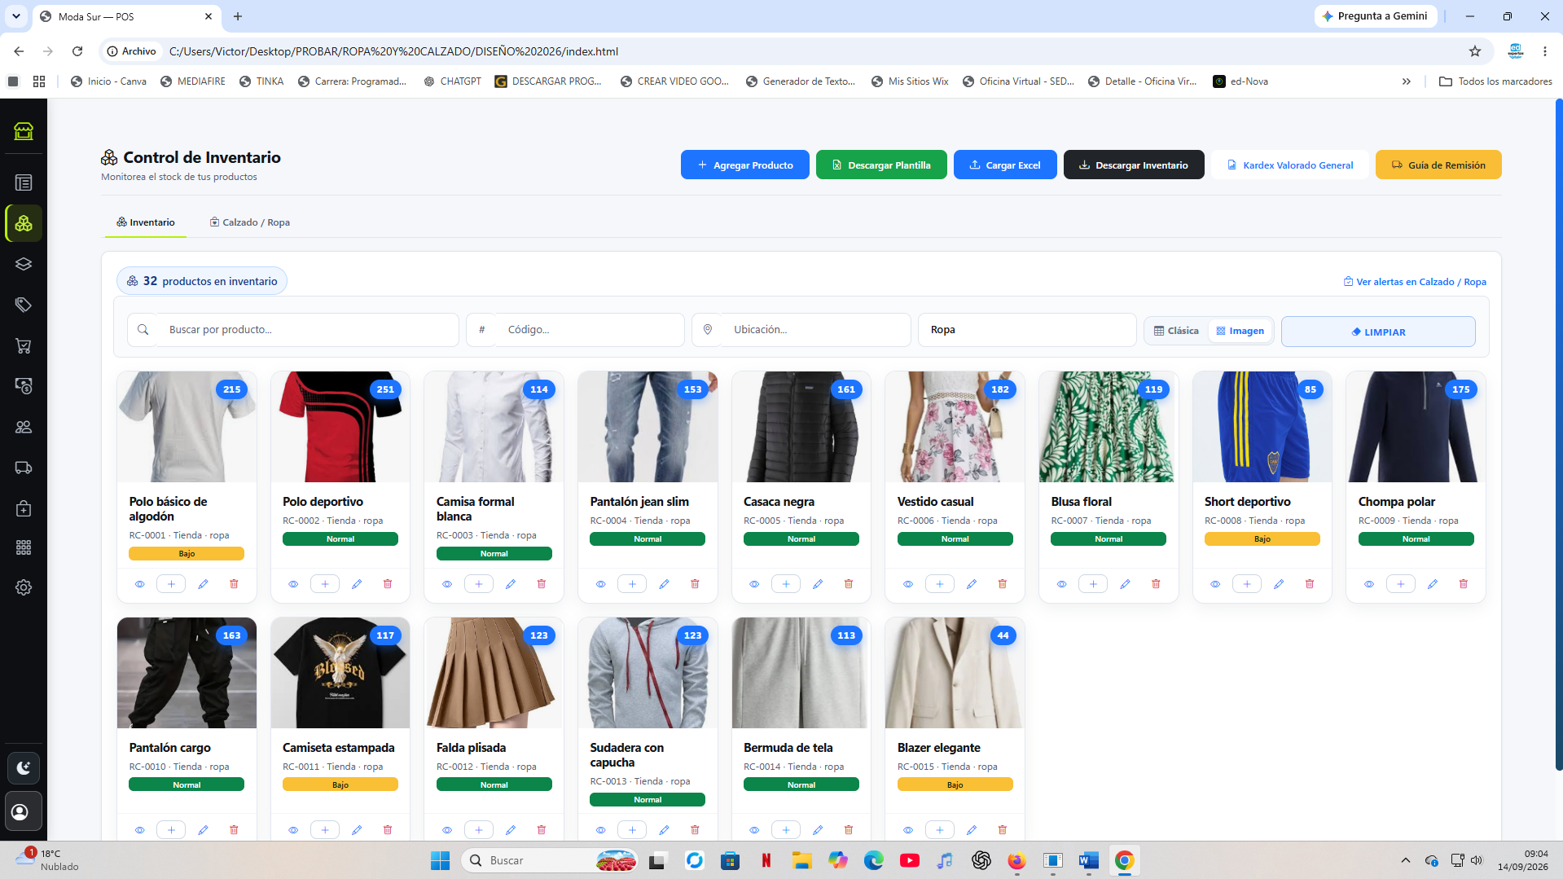This screenshot has height=879, width=1563.
Task: Delete Short deportivo with trash icon
Action: pos(1310,584)
